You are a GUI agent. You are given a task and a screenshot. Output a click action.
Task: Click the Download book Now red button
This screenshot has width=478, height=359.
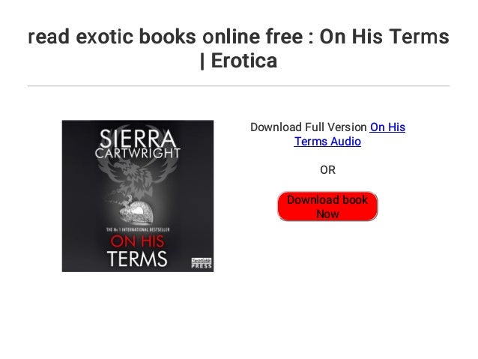pos(327,207)
